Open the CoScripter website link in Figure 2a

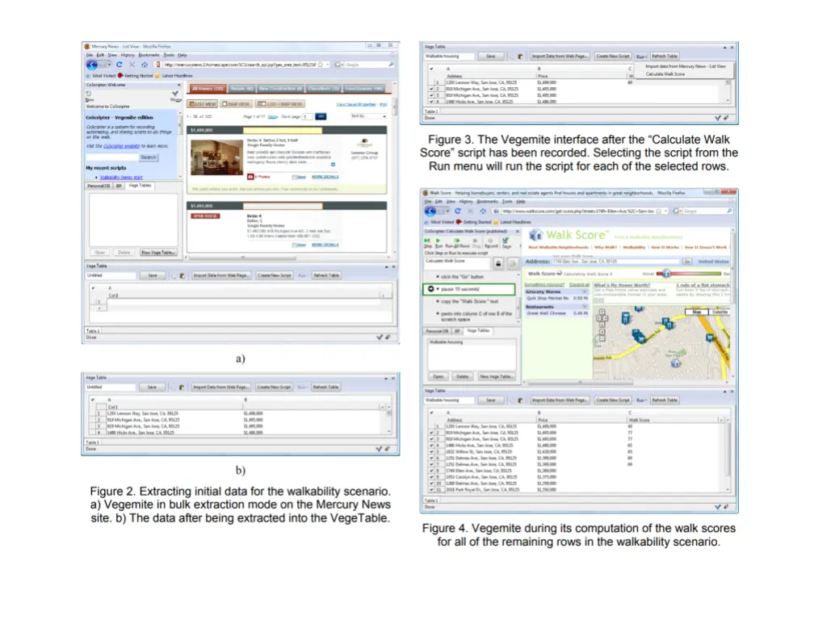121,146
